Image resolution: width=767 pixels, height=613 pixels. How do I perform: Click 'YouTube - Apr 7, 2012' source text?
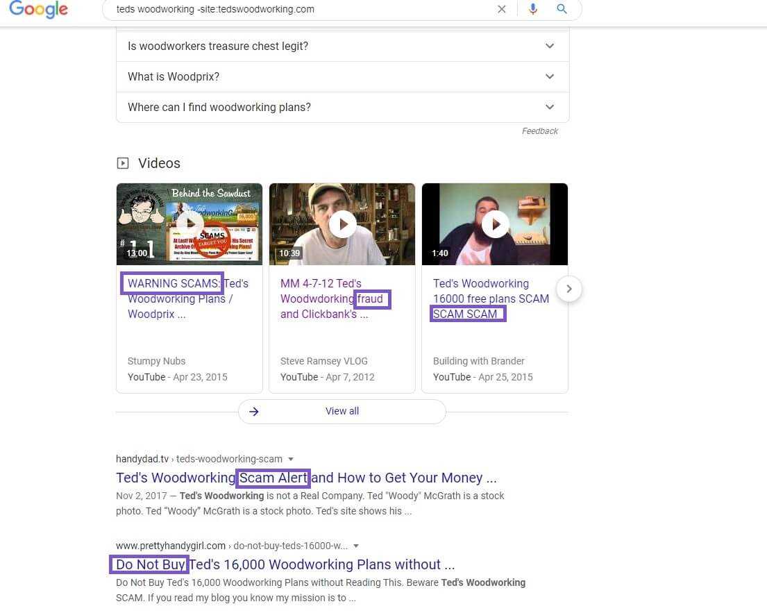327,377
